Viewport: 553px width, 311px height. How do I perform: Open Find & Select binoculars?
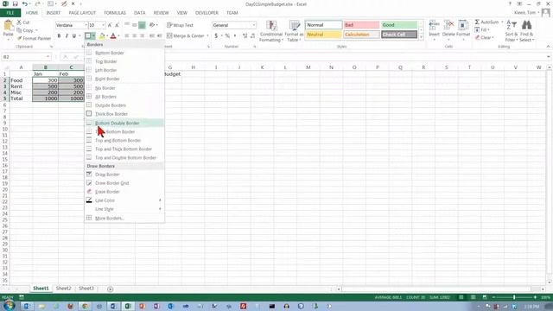click(x=526, y=31)
